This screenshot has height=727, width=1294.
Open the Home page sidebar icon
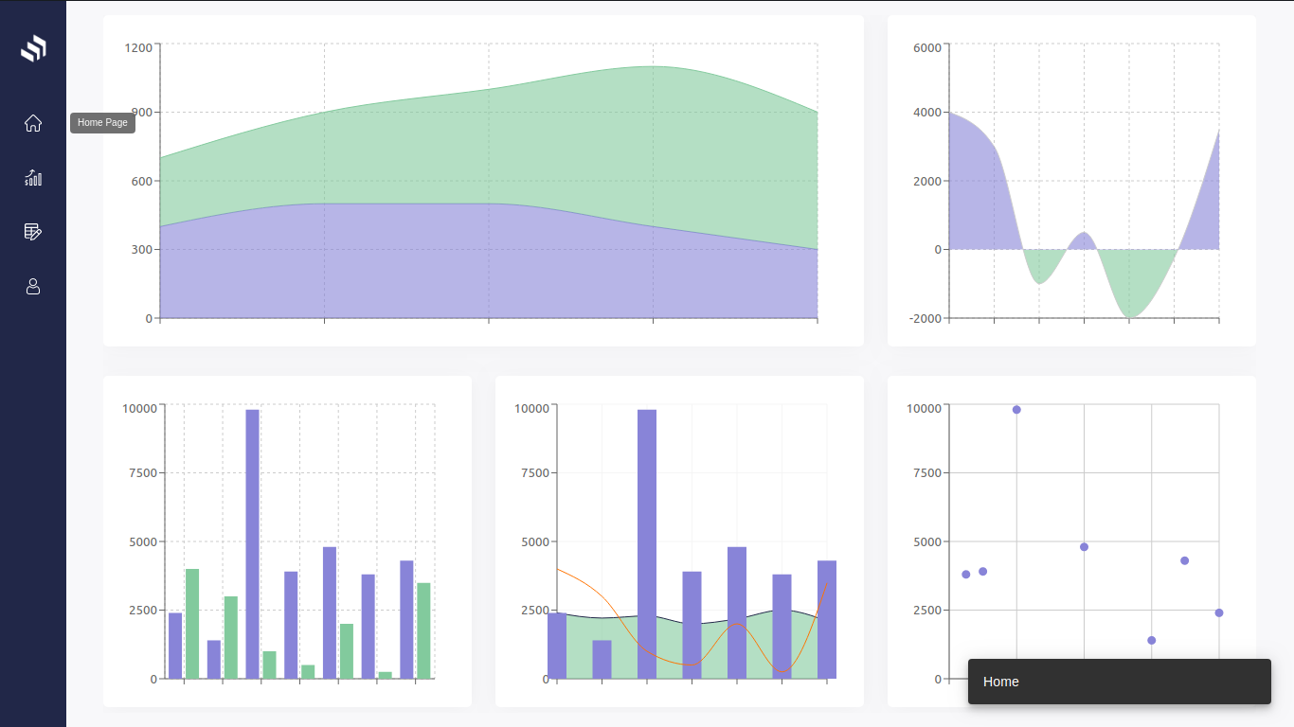pyautogui.click(x=33, y=123)
